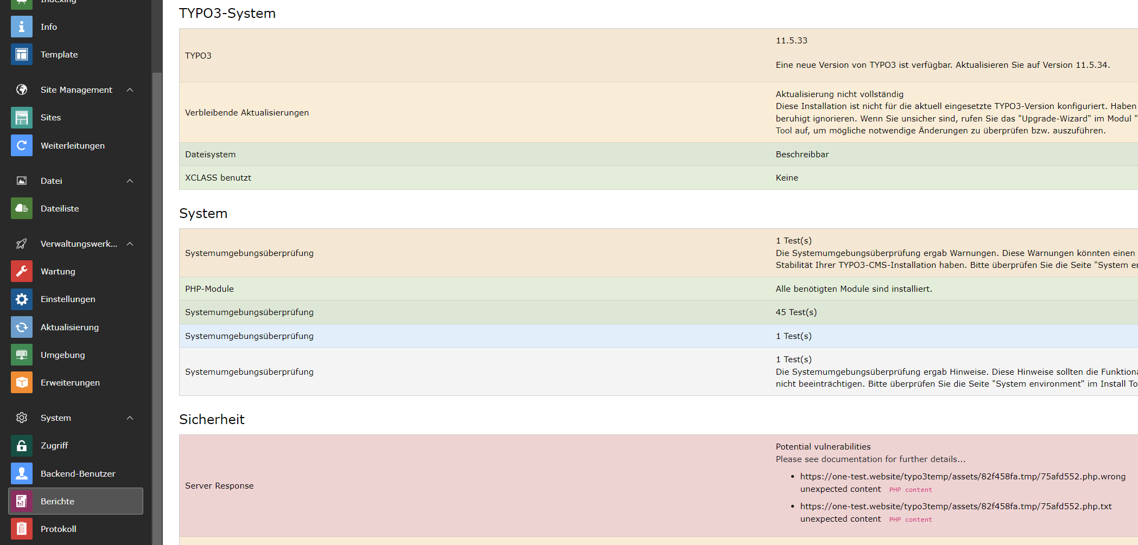Select the Dateiliste menu item
The image size is (1138, 545).
pyautogui.click(x=76, y=208)
